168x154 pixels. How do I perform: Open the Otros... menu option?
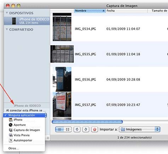point(24,148)
